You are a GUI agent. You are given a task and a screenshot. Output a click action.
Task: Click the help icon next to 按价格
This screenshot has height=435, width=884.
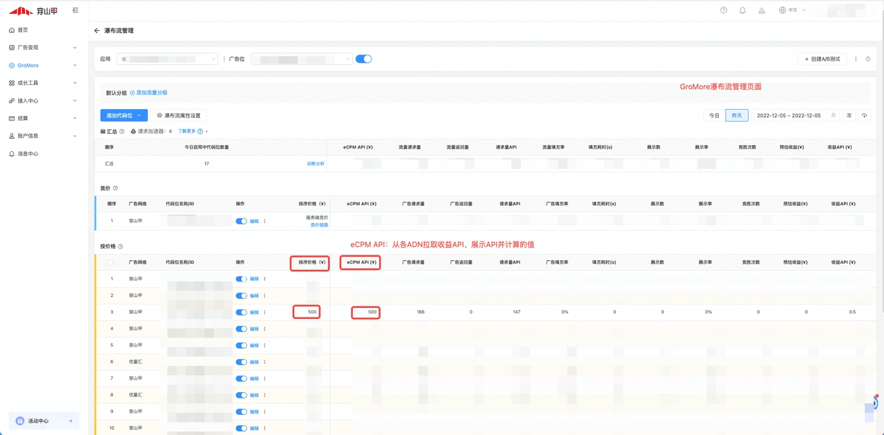(121, 246)
